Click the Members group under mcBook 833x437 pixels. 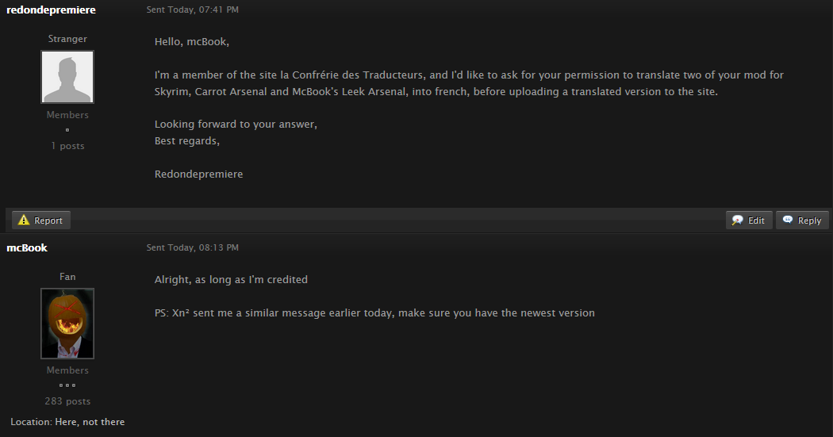pyautogui.click(x=67, y=370)
